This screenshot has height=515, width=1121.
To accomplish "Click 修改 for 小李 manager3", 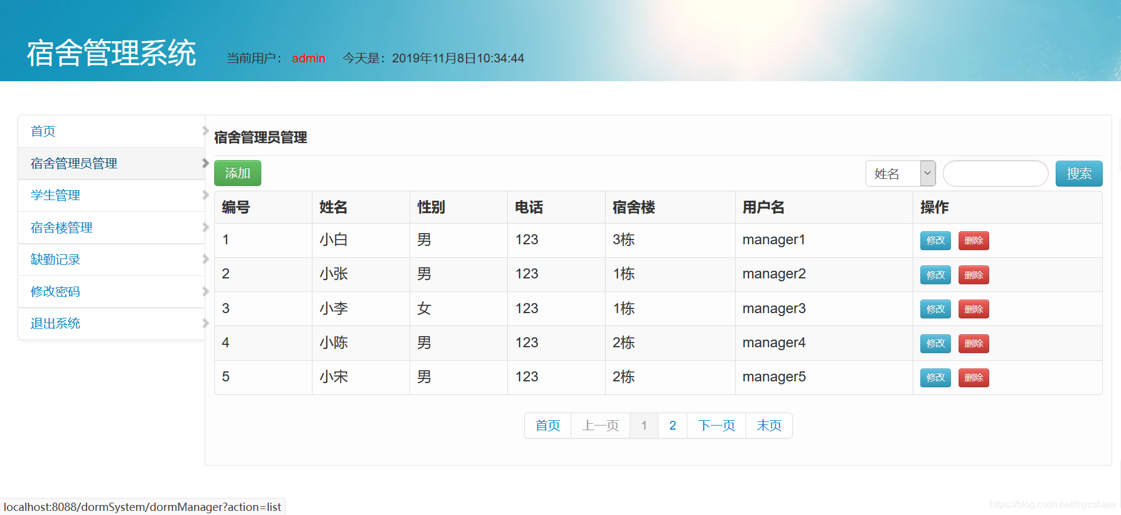I will click(936, 309).
